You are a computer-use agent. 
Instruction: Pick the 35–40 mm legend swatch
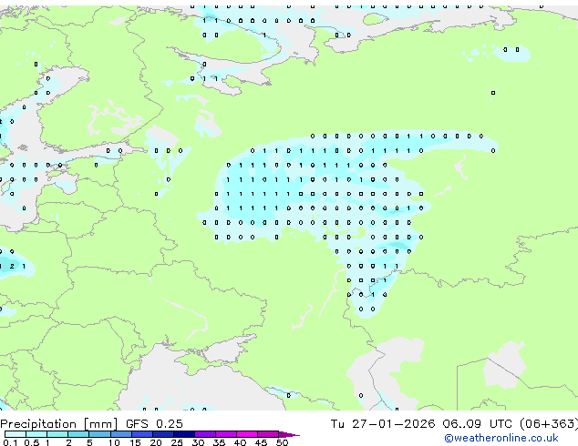point(226,434)
